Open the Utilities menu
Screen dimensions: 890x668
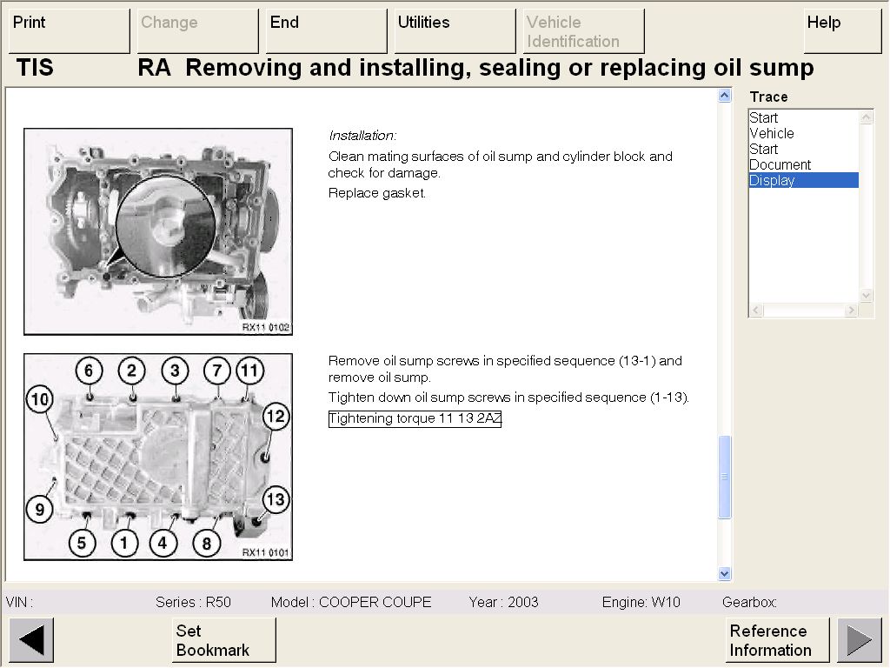pyautogui.click(x=455, y=31)
